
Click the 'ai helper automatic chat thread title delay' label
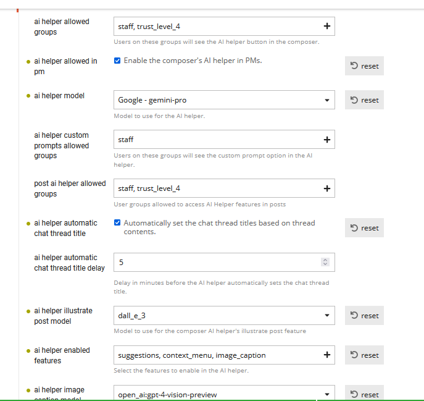click(x=69, y=263)
